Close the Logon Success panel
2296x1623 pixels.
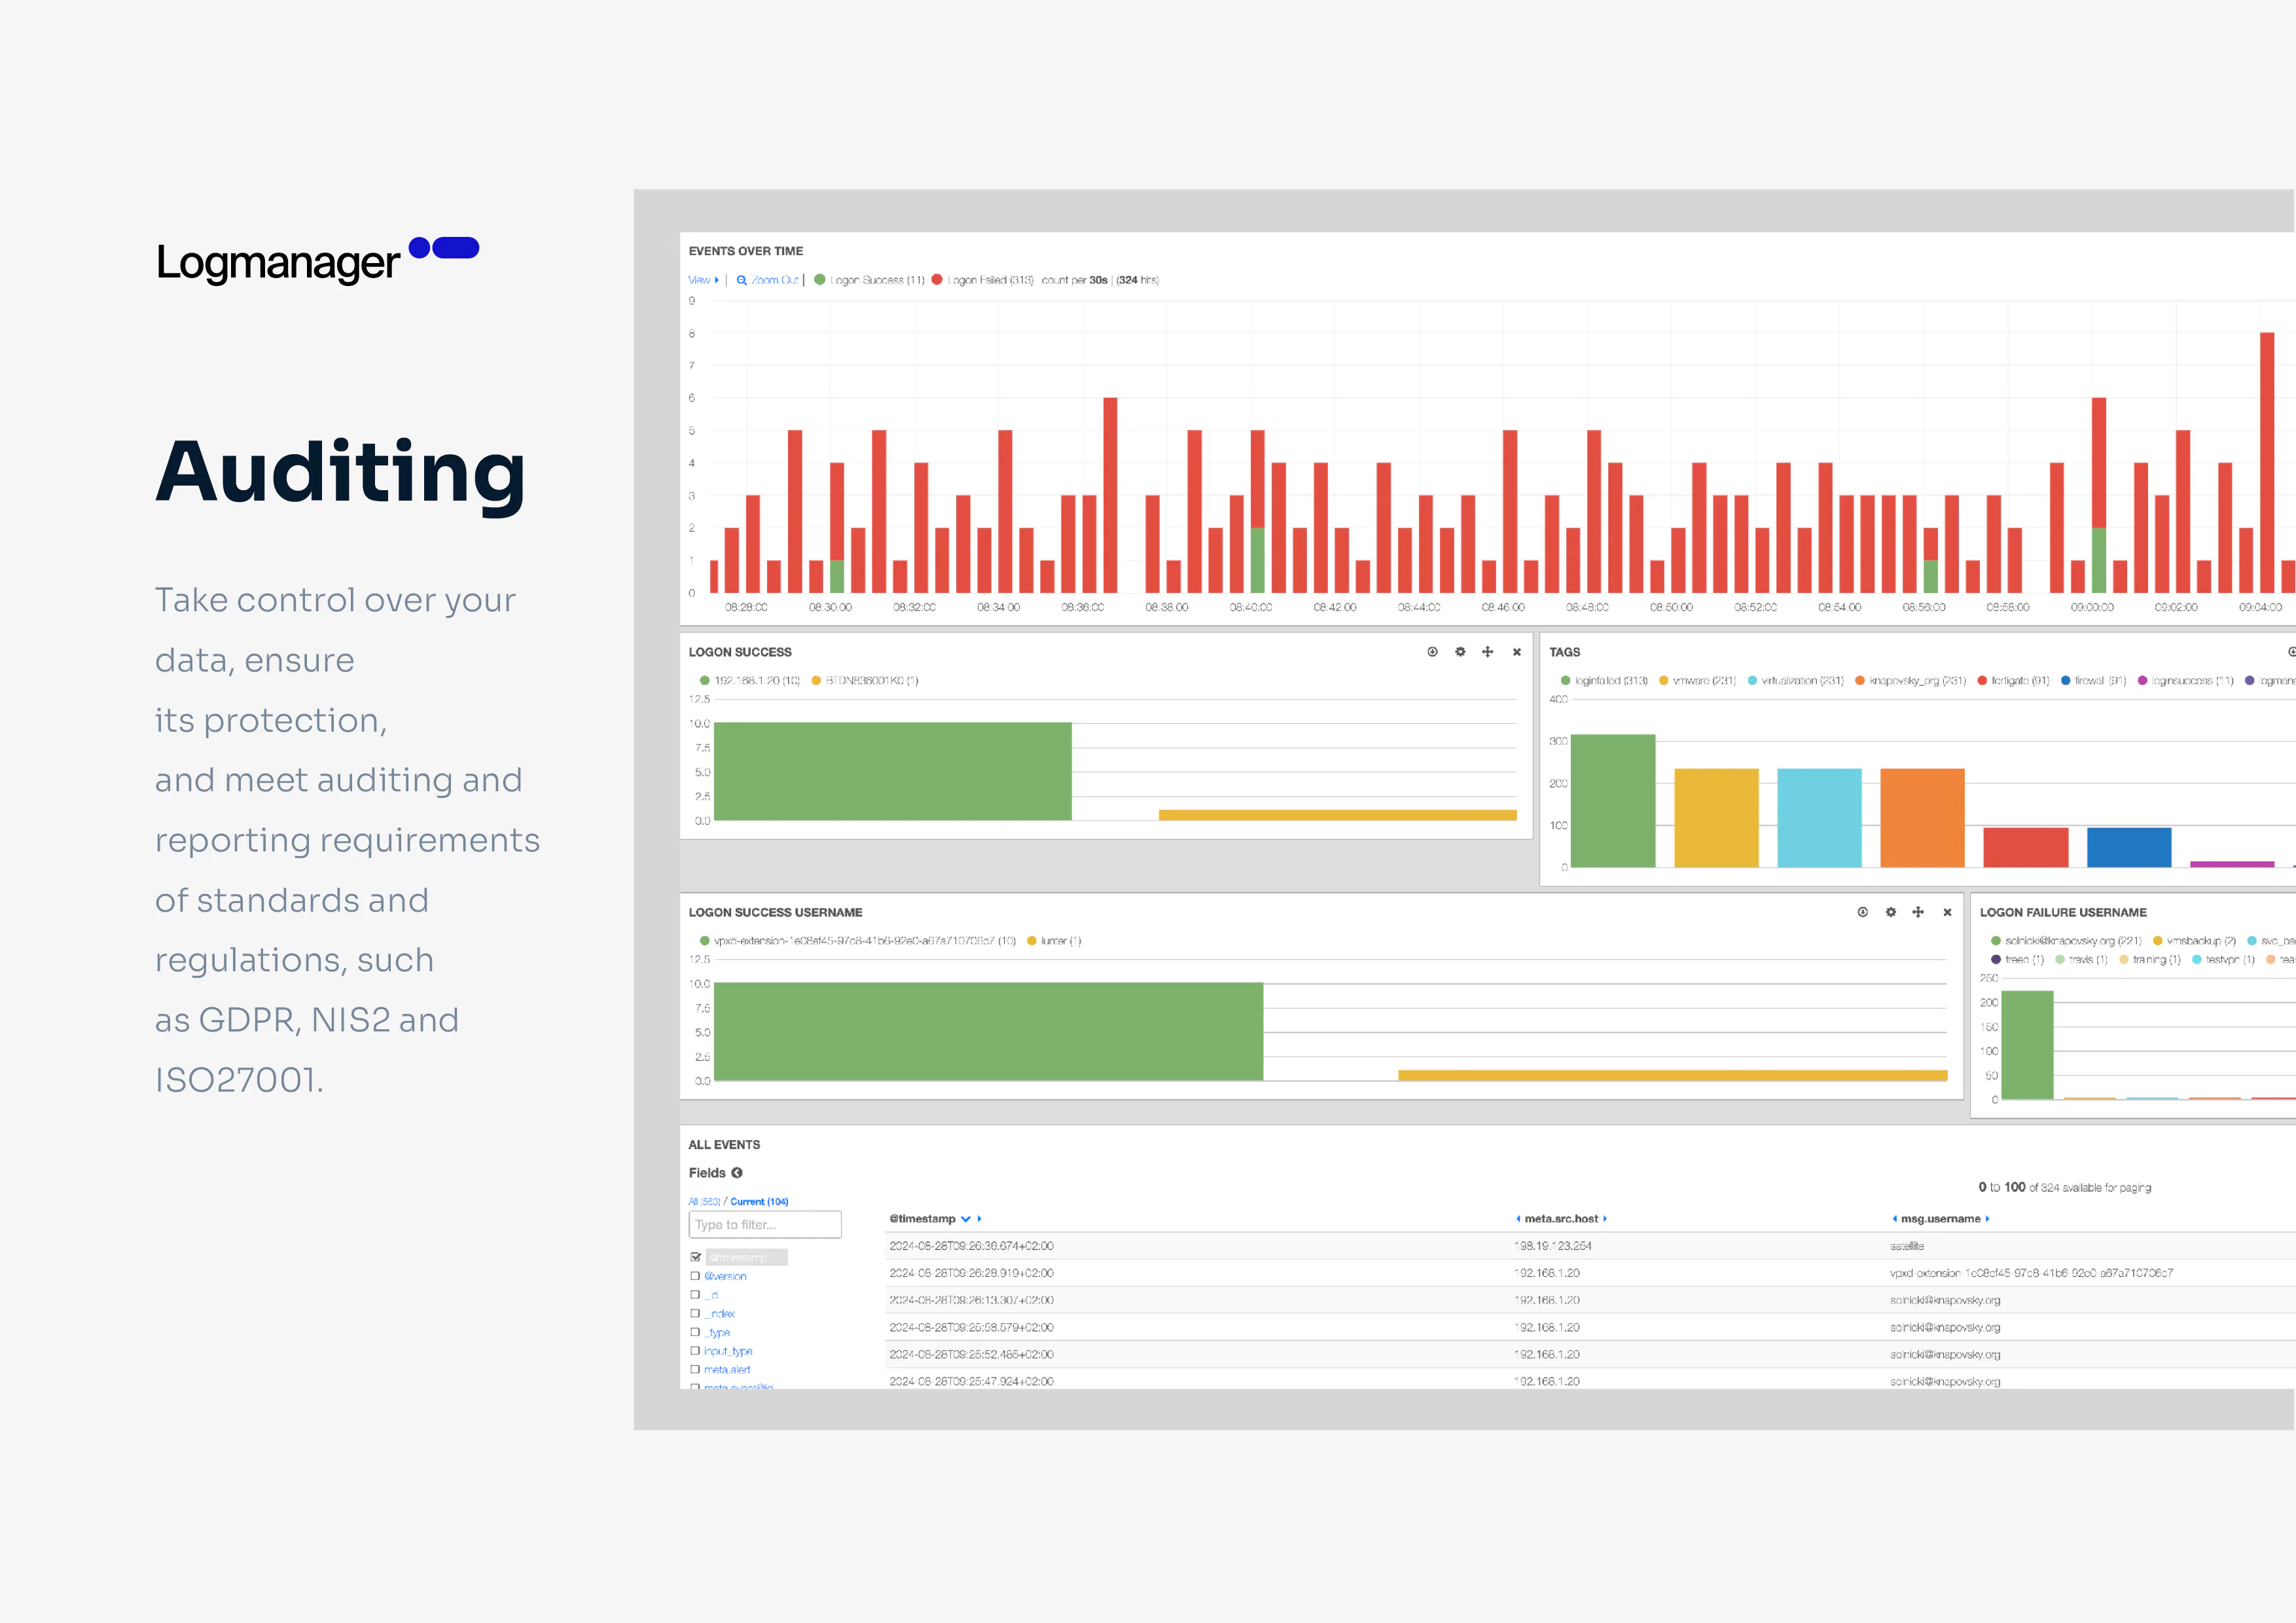pyautogui.click(x=1517, y=652)
